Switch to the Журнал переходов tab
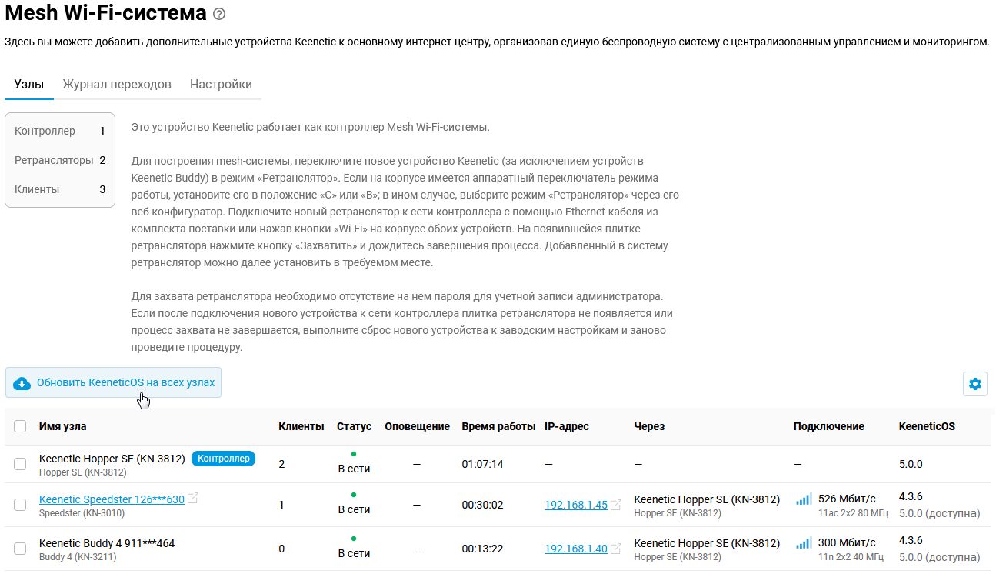 117,85
